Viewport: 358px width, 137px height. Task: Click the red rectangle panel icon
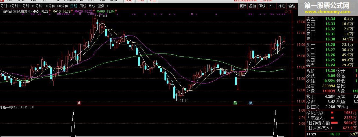tap(290, 12)
